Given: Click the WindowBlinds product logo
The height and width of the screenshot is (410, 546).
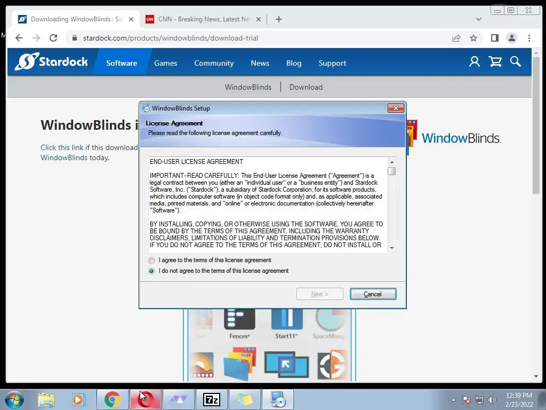Looking at the screenshot, I should [454, 138].
